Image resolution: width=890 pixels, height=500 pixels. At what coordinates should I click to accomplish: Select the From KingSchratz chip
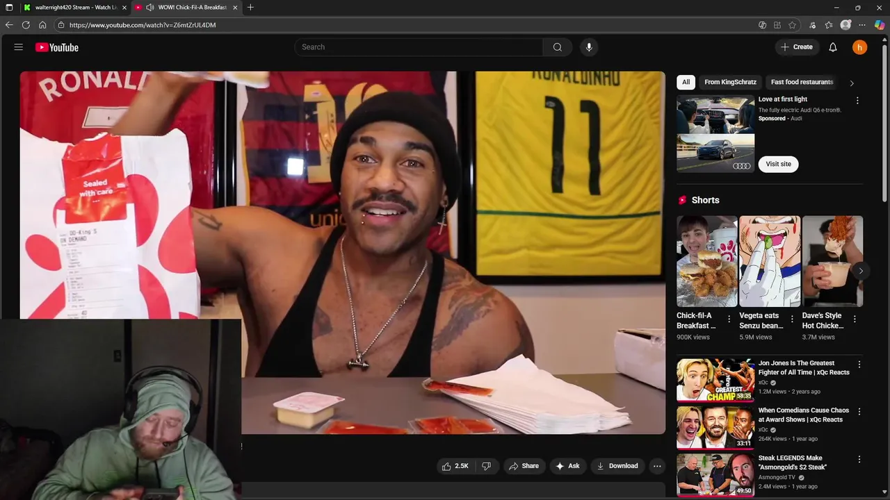(x=730, y=82)
